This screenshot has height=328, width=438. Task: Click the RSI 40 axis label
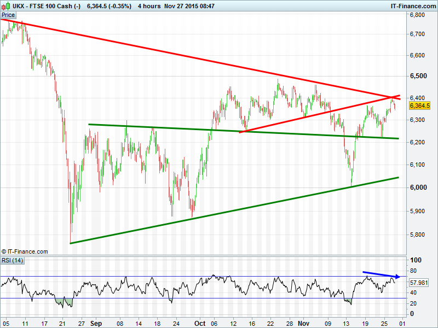[x=413, y=292]
